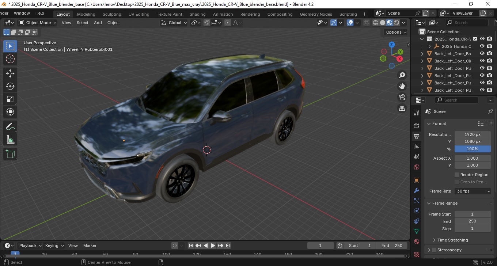Activate the 3D Cursor tool
The width and height of the screenshot is (497, 266).
10,59
